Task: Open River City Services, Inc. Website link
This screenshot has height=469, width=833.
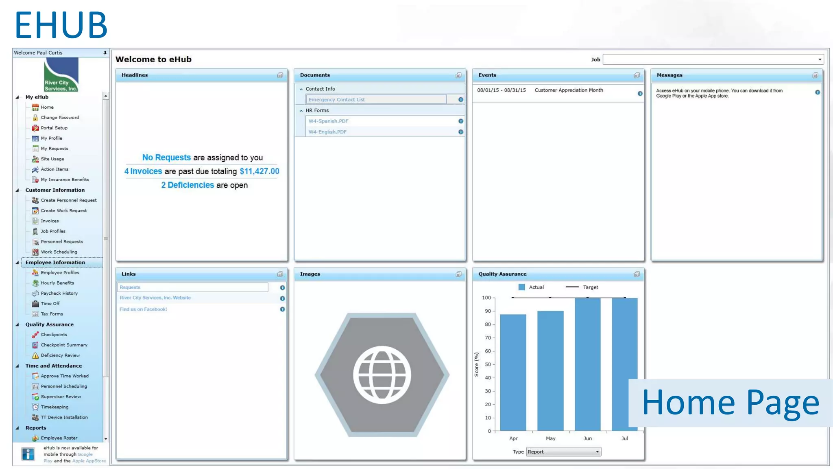Action: coord(155,298)
